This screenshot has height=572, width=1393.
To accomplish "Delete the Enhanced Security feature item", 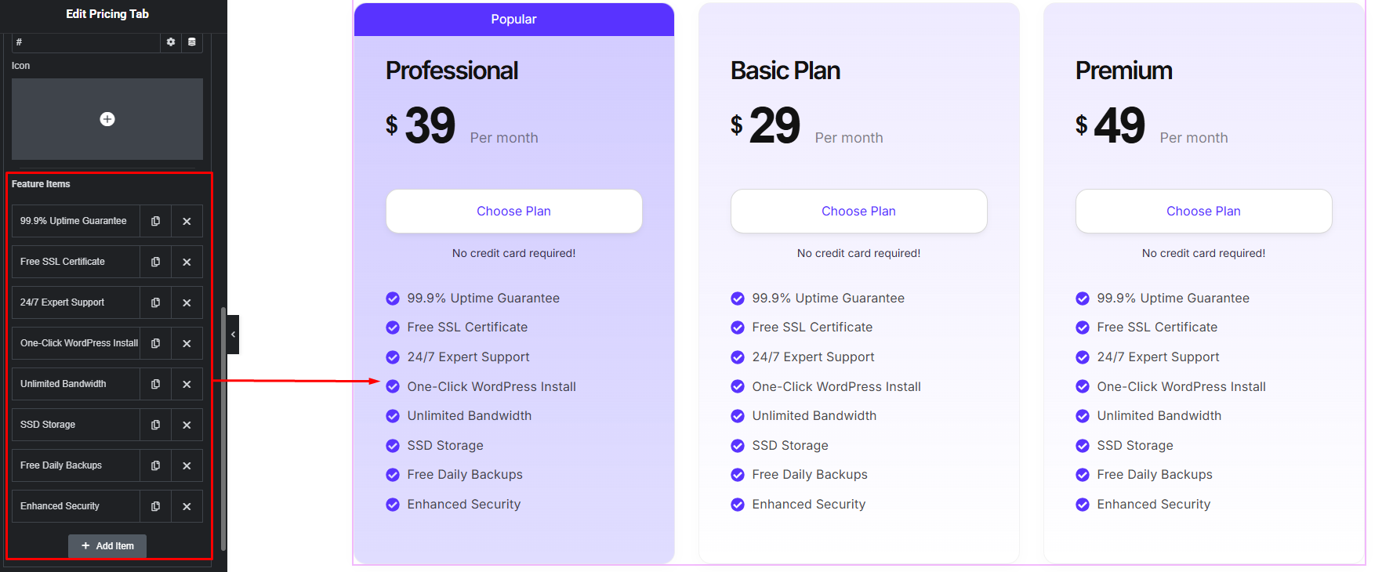I will pos(187,506).
